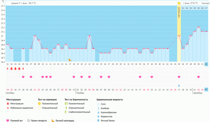210x122 pixels.
Task: Click the heart icon on cycle day 45
Action: pos(179,77)
